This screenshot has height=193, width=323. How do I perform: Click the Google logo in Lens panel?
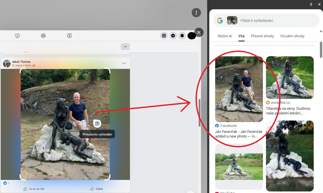pos(220,21)
